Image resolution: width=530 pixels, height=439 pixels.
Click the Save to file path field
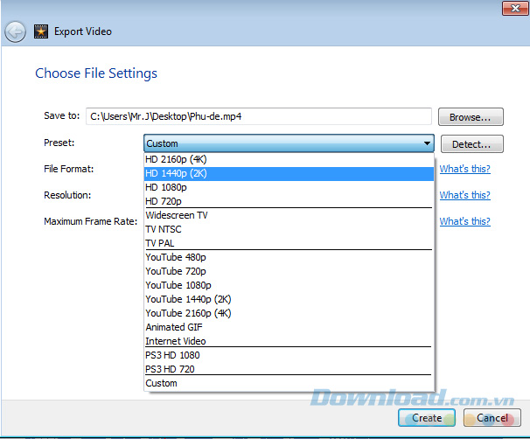259,116
